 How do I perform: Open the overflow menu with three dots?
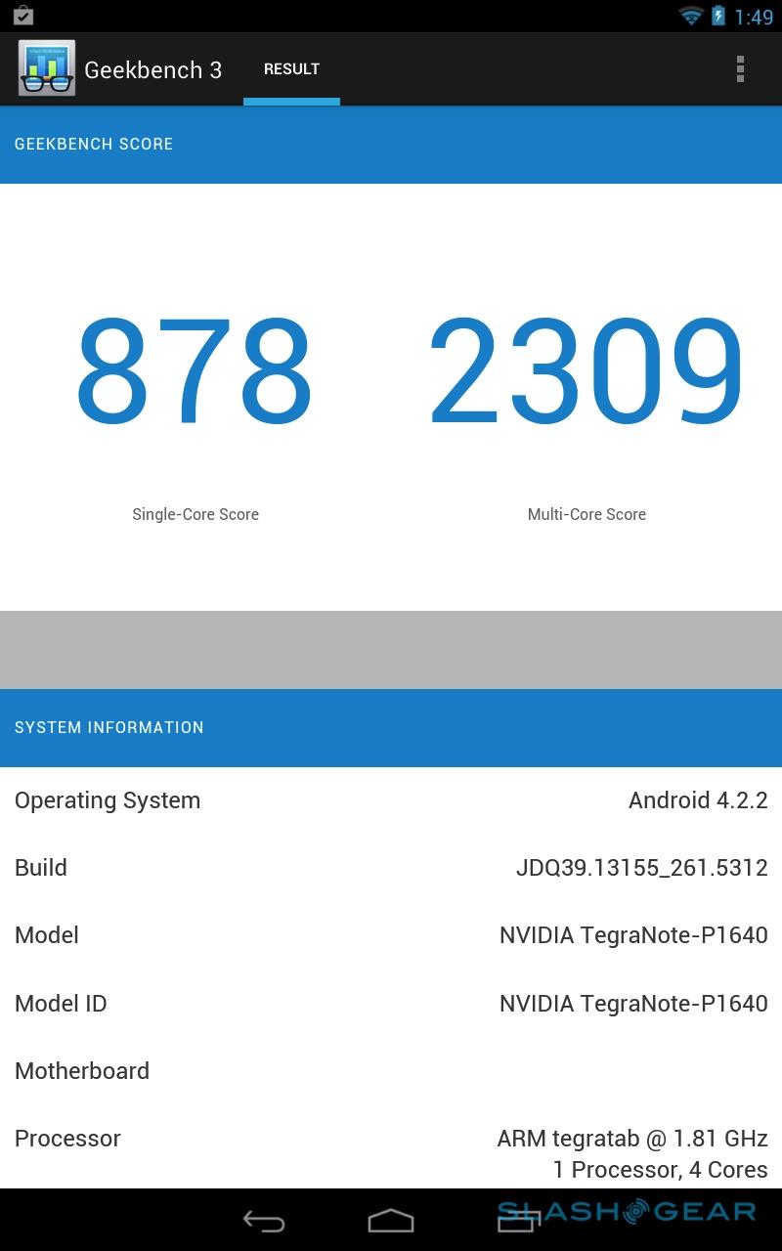pos(740,68)
